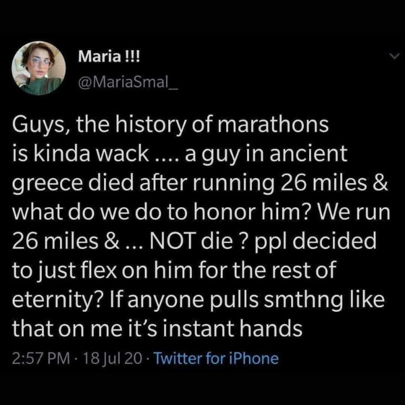Click the word "marathons" in the tweet

click(x=273, y=126)
